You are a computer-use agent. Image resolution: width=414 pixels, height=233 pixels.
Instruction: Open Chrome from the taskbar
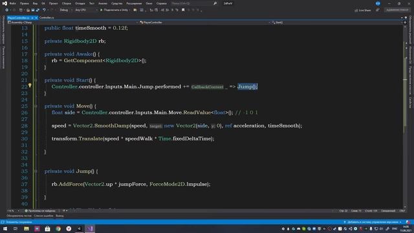(58, 228)
